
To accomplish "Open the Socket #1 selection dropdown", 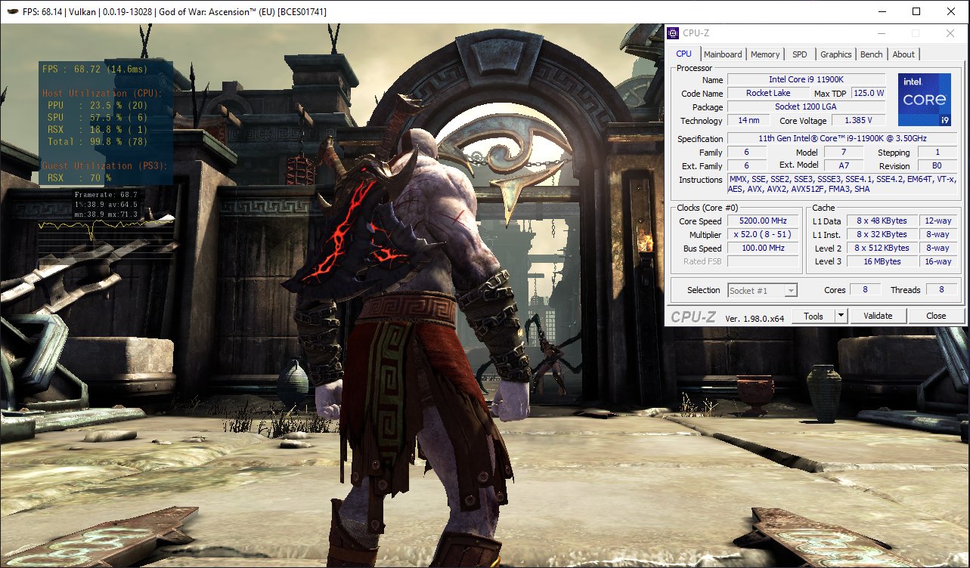I will click(762, 289).
